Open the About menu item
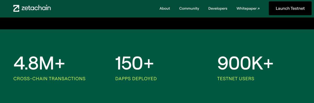The width and height of the screenshot is (314, 103). click(x=165, y=8)
